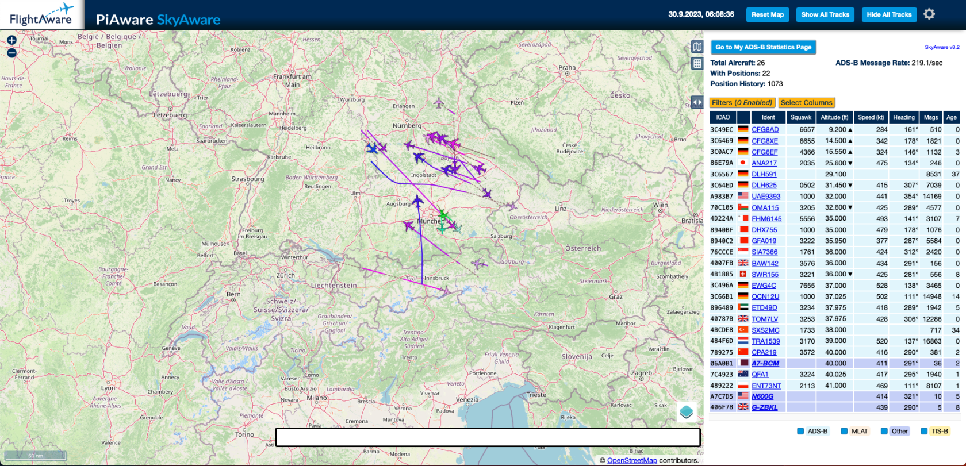Click the Turkish flag in SXS2MC row
This screenshot has height=466, width=966.
pos(743,330)
